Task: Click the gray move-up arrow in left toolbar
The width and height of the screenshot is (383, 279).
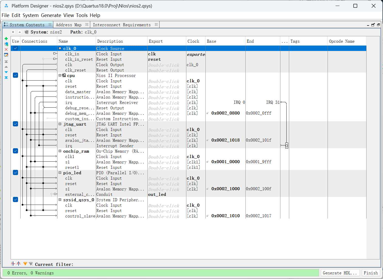Action: point(6,67)
